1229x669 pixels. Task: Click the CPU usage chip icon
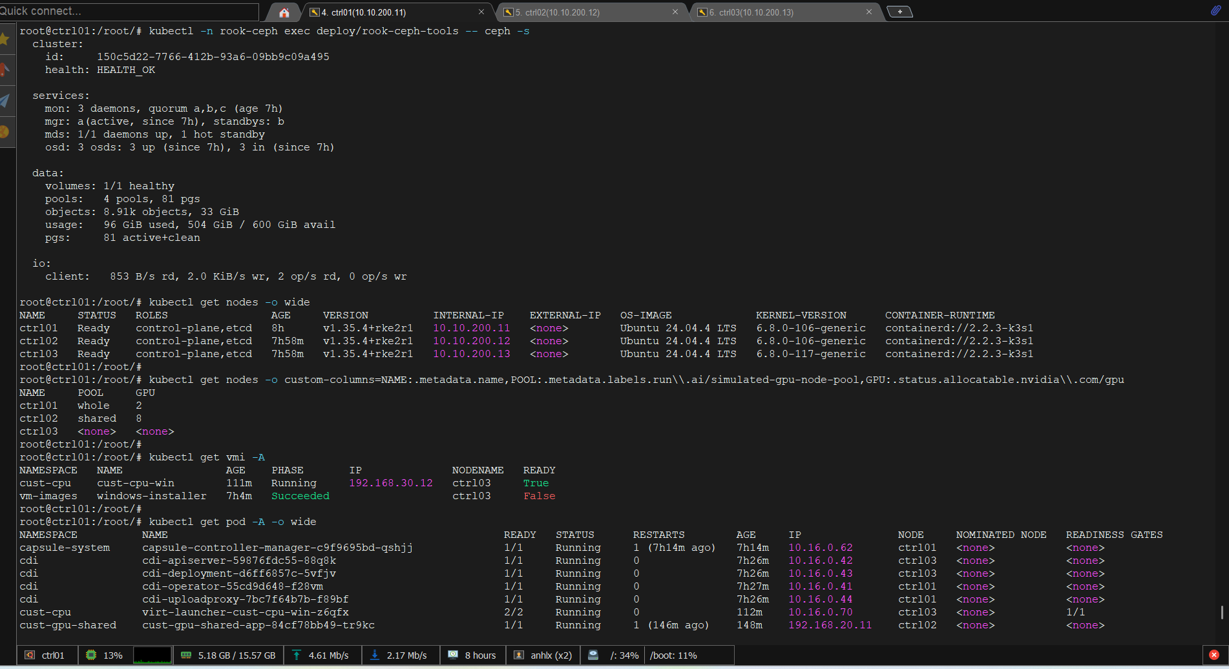click(91, 655)
